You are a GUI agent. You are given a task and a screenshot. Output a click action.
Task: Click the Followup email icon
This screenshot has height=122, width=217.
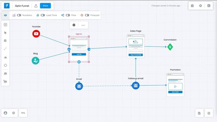coord(136,86)
